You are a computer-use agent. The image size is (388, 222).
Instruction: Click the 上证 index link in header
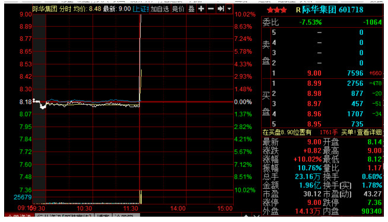141,9
